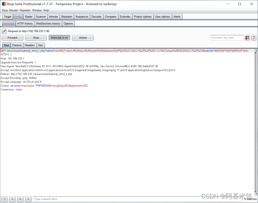This screenshot has width=258, height=203.
Task: Switch to the Repeater tool tab
Action: [x=67, y=17]
